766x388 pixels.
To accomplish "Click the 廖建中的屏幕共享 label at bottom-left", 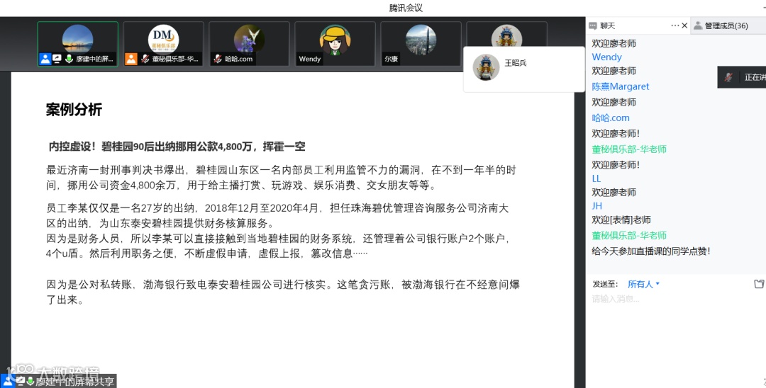I will (74, 381).
